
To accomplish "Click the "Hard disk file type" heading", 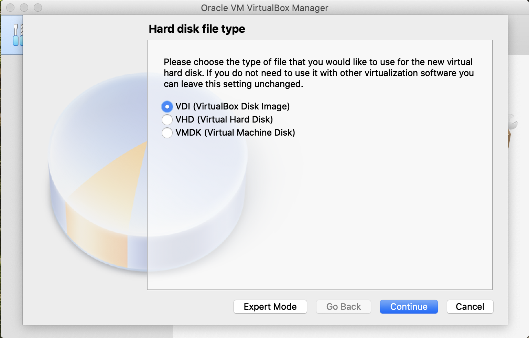I will 197,29.
